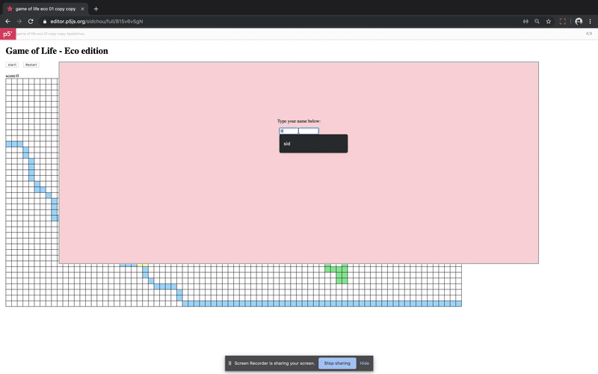The image size is (598, 374).
Task: Click the name input field
Action: [299, 131]
